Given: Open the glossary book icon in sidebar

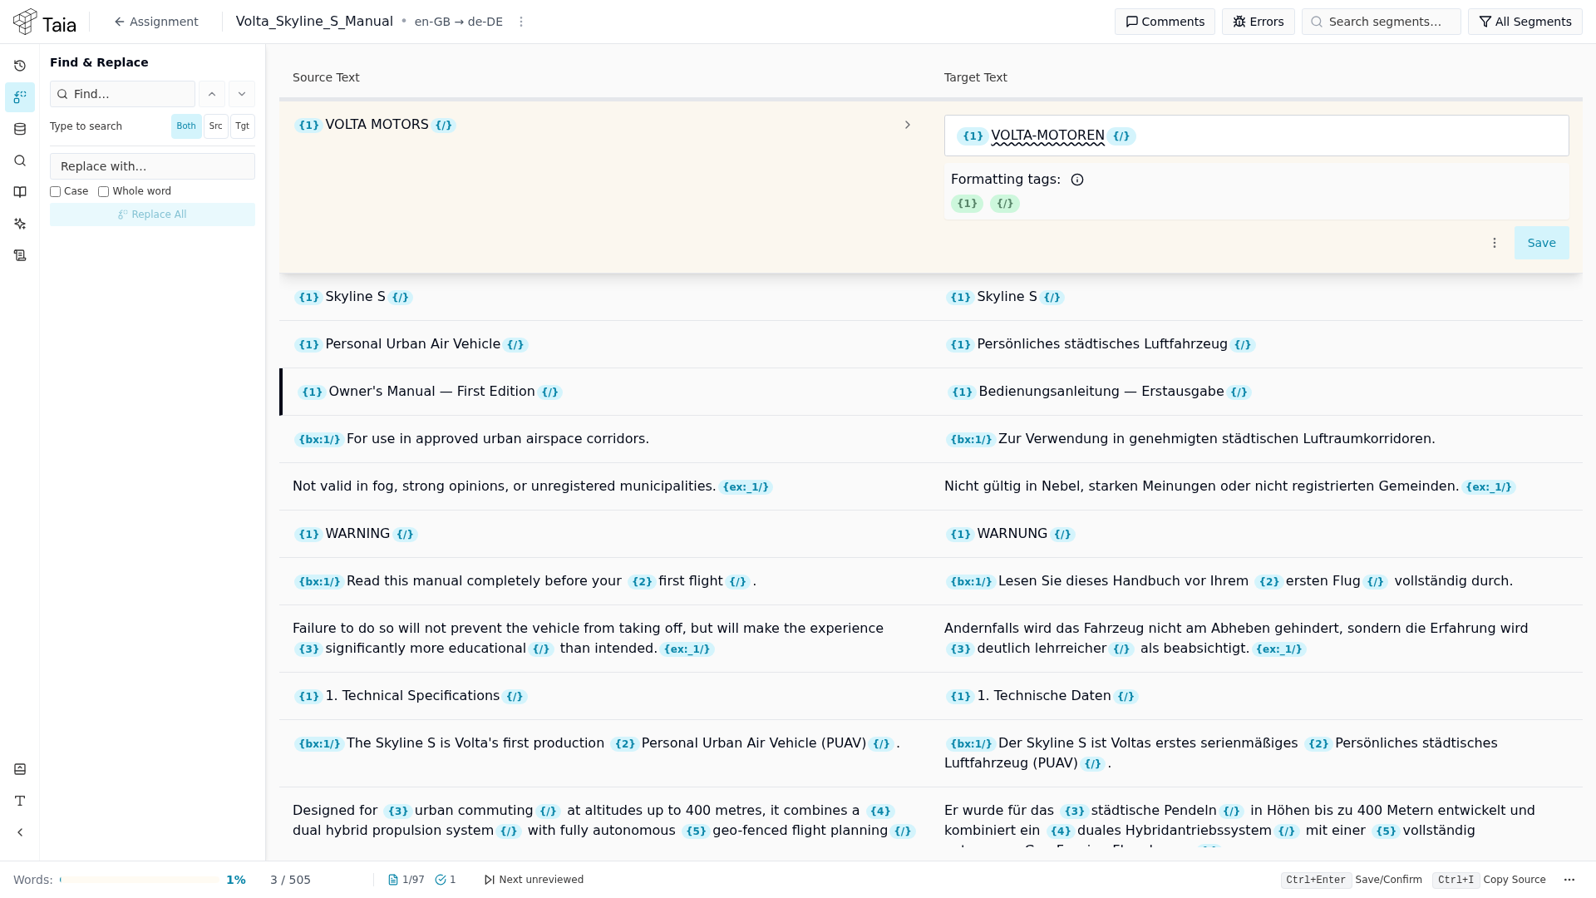Looking at the screenshot, I should [x=20, y=192].
